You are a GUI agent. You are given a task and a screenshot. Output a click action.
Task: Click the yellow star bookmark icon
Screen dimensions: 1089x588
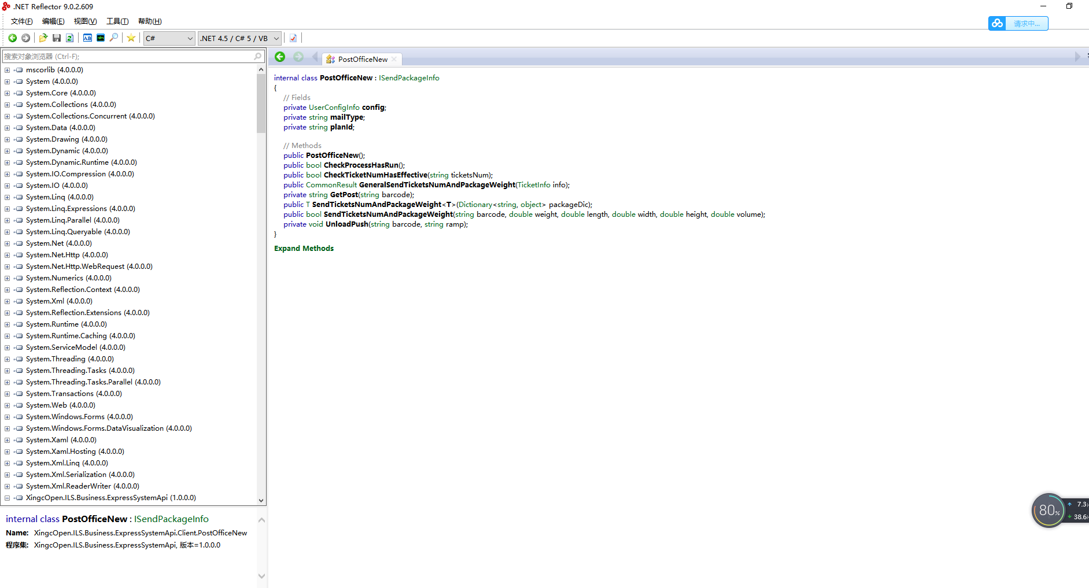click(x=131, y=38)
